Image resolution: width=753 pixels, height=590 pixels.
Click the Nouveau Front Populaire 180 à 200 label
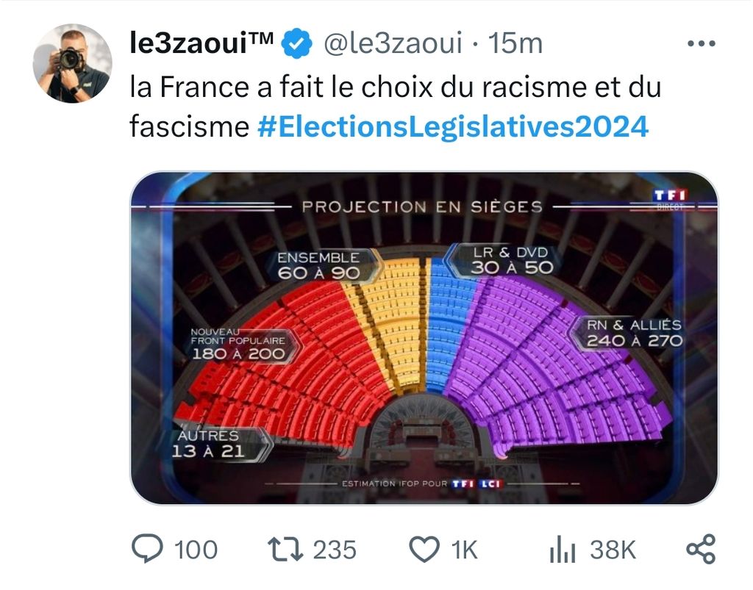[x=237, y=345]
